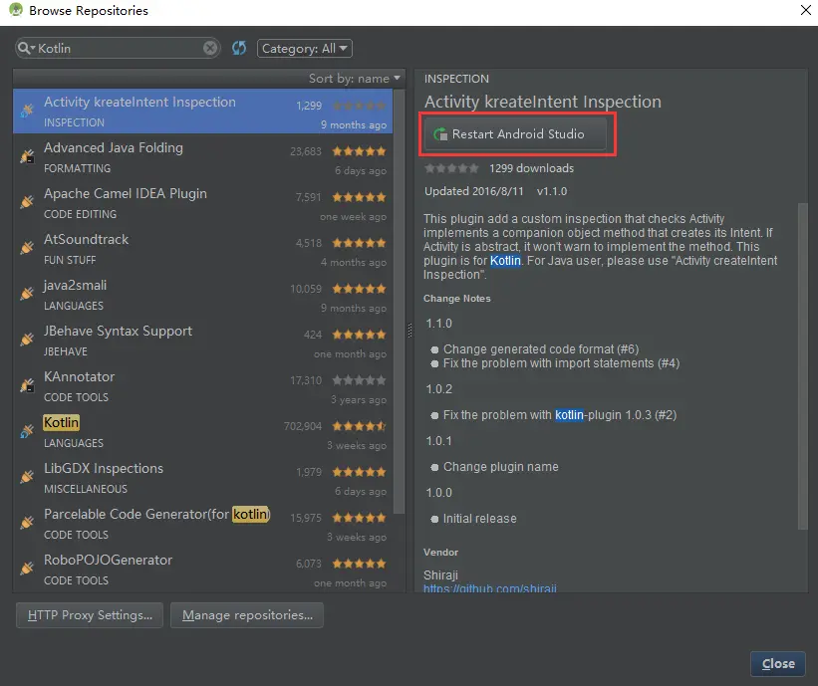Image resolution: width=818 pixels, height=686 pixels.
Task: Click the Close button
Action: (x=778, y=663)
